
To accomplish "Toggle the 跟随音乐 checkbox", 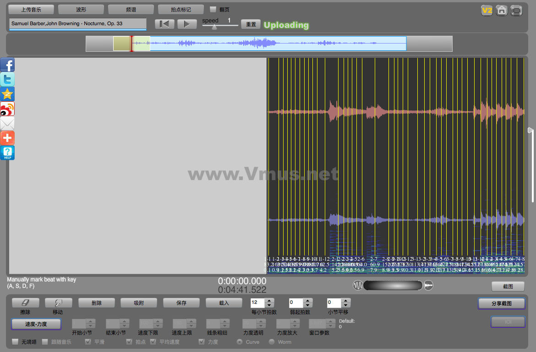I will pyautogui.click(x=45, y=342).
